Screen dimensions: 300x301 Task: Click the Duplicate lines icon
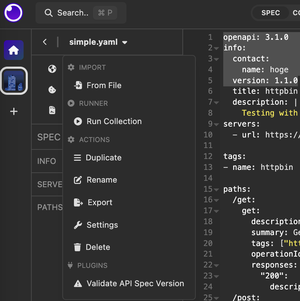[x=77, y=158]
